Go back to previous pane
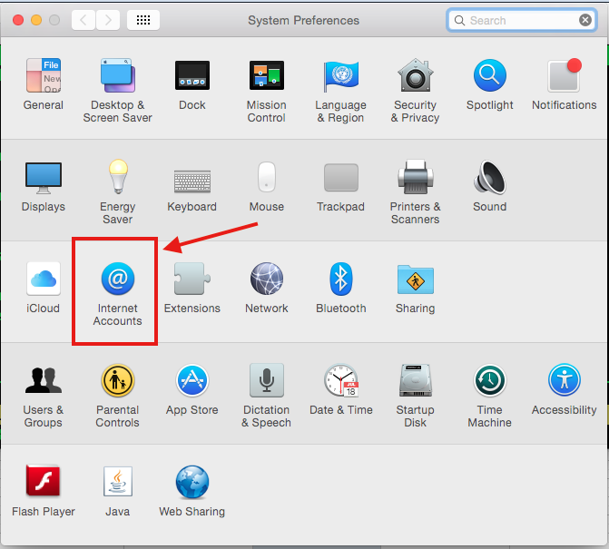Image resolution: width=609 pixels, height=549 pixels. [83, 20]
